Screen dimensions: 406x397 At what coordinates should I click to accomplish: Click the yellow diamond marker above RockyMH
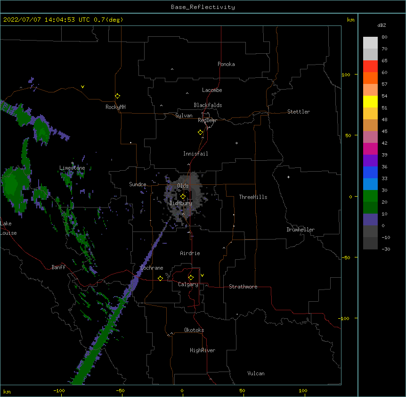(x=118, y=96)
